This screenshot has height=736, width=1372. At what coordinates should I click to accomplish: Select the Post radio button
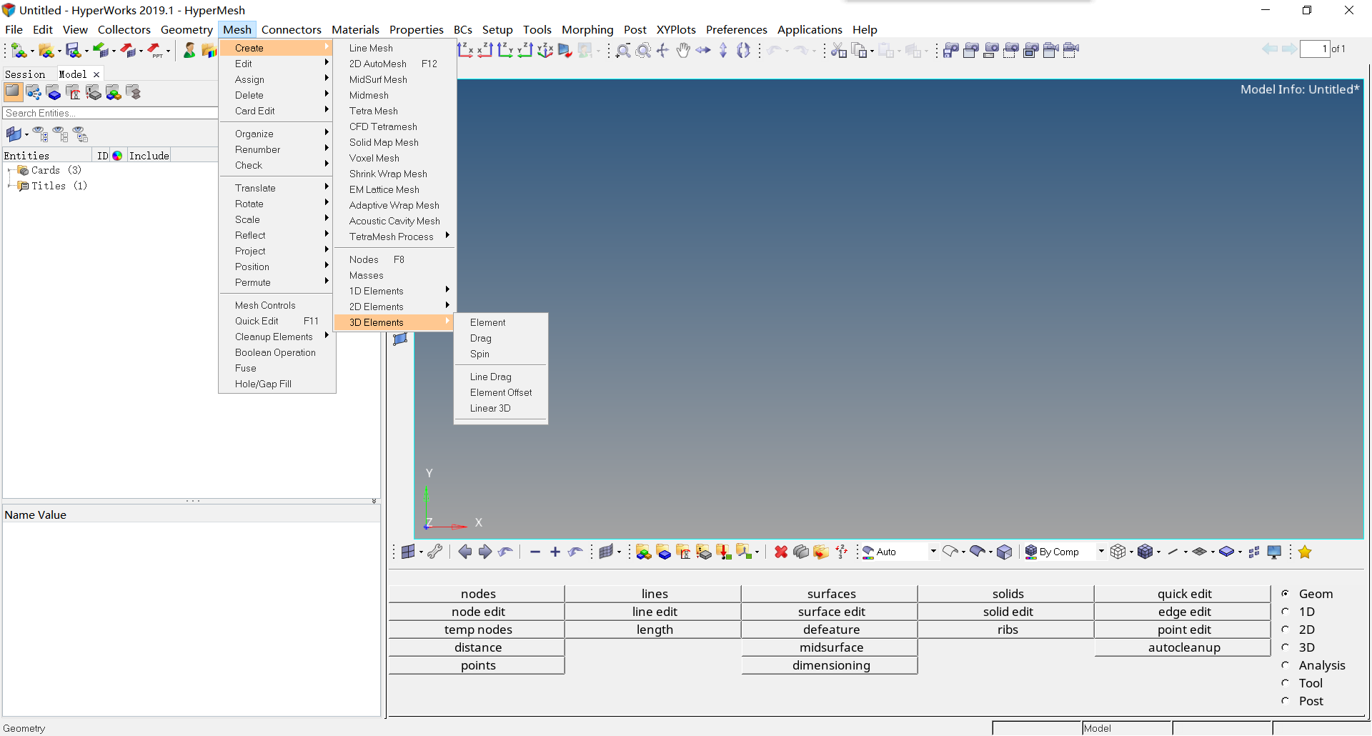click(x=1285, y=701)
